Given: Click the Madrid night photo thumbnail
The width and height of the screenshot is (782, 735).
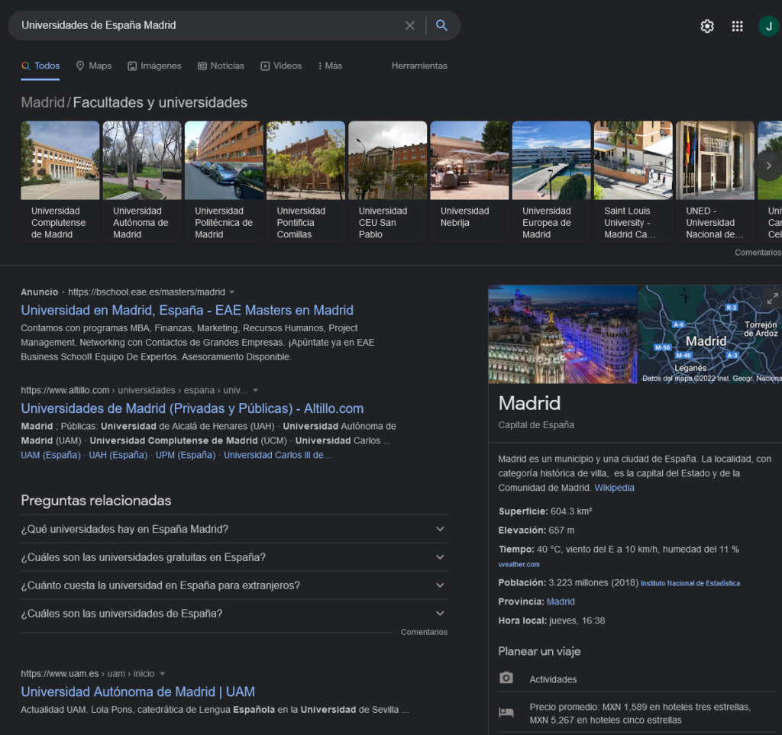Looking at the screenshot, I should [x=563, y=334].
